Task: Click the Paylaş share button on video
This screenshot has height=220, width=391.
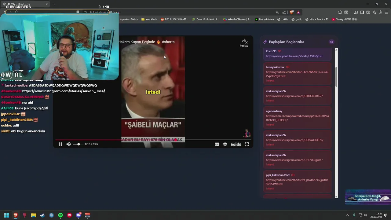Action: (244, 43)
